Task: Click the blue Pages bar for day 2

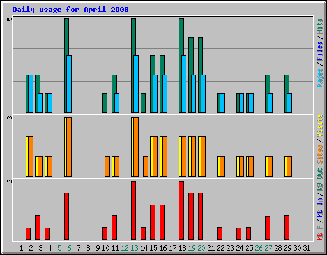Action: click(31, 94)
